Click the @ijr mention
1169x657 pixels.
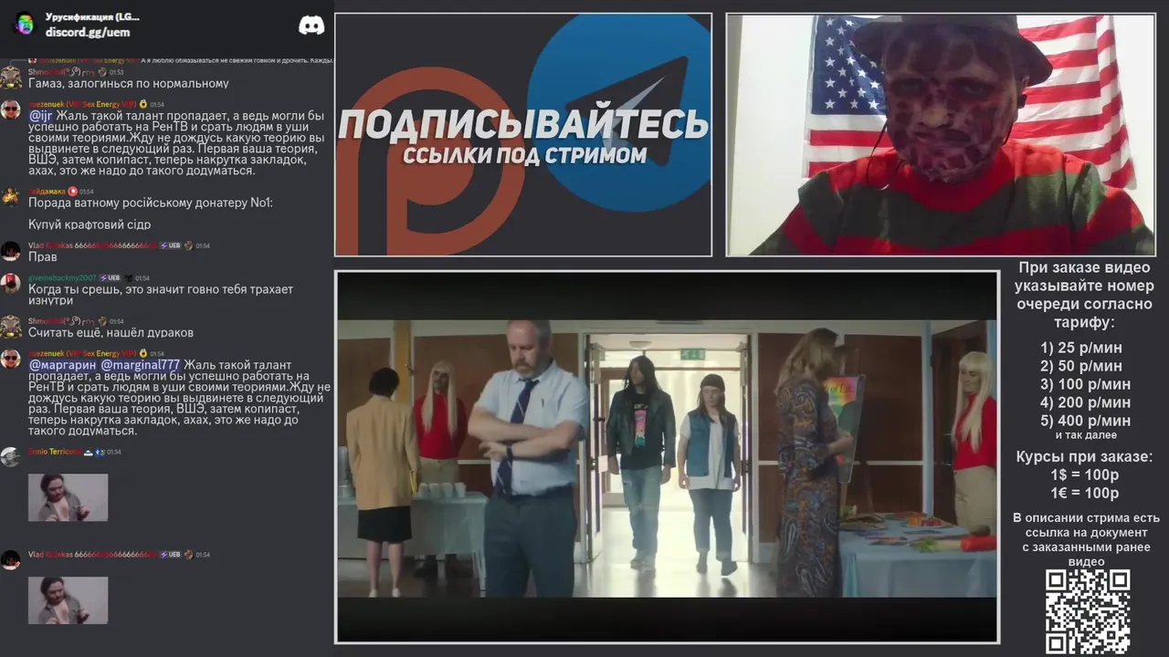(x=41, y=116)
